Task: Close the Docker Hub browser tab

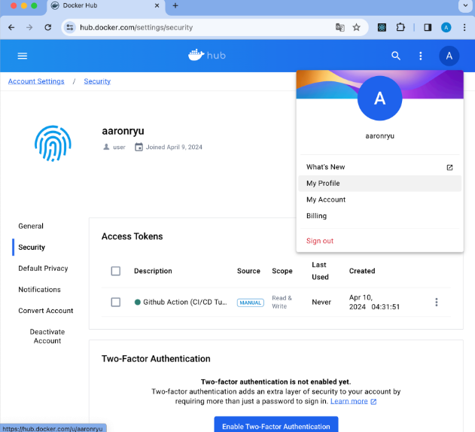Action: [x=157, y=5]
